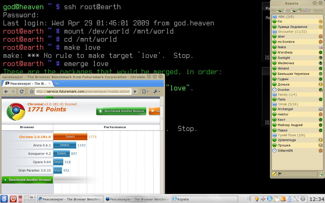Screen dimensions: 325x203
Task: Open Details for Gran Paradiso 3.0.10
Action: click(58, 170)
